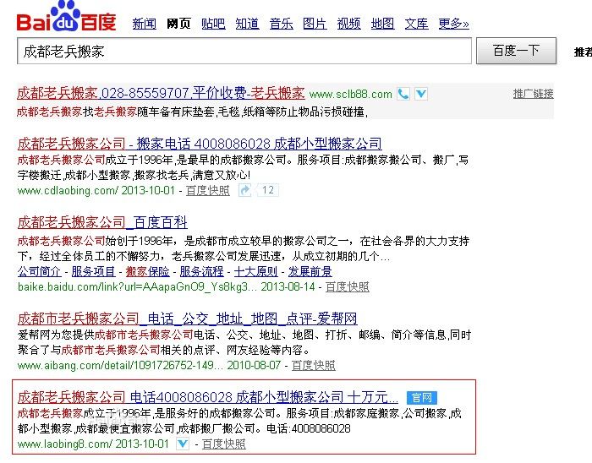This screenshot has height=463, width=592.
Task: Click V badge next to www.laobing8.com
Action: (x=183, y=444)
